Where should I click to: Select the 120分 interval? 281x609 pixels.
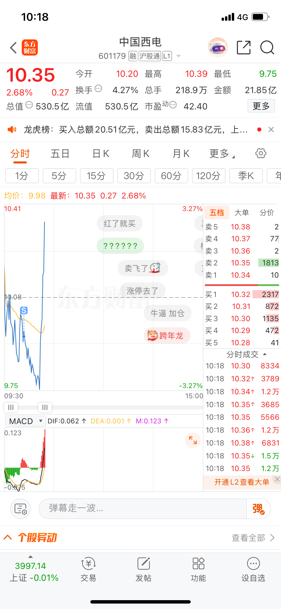coord(209,176)
